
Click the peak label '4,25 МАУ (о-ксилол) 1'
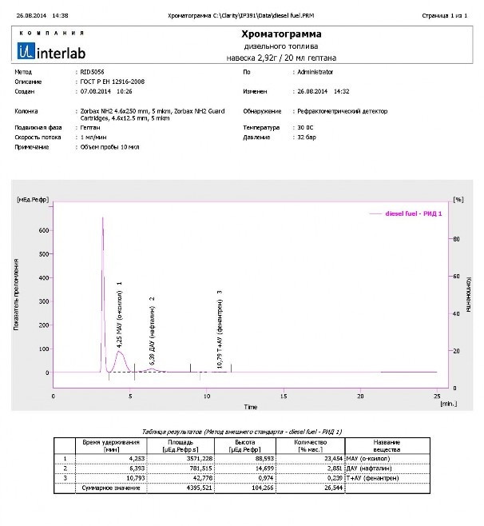(x=119, y=315)
